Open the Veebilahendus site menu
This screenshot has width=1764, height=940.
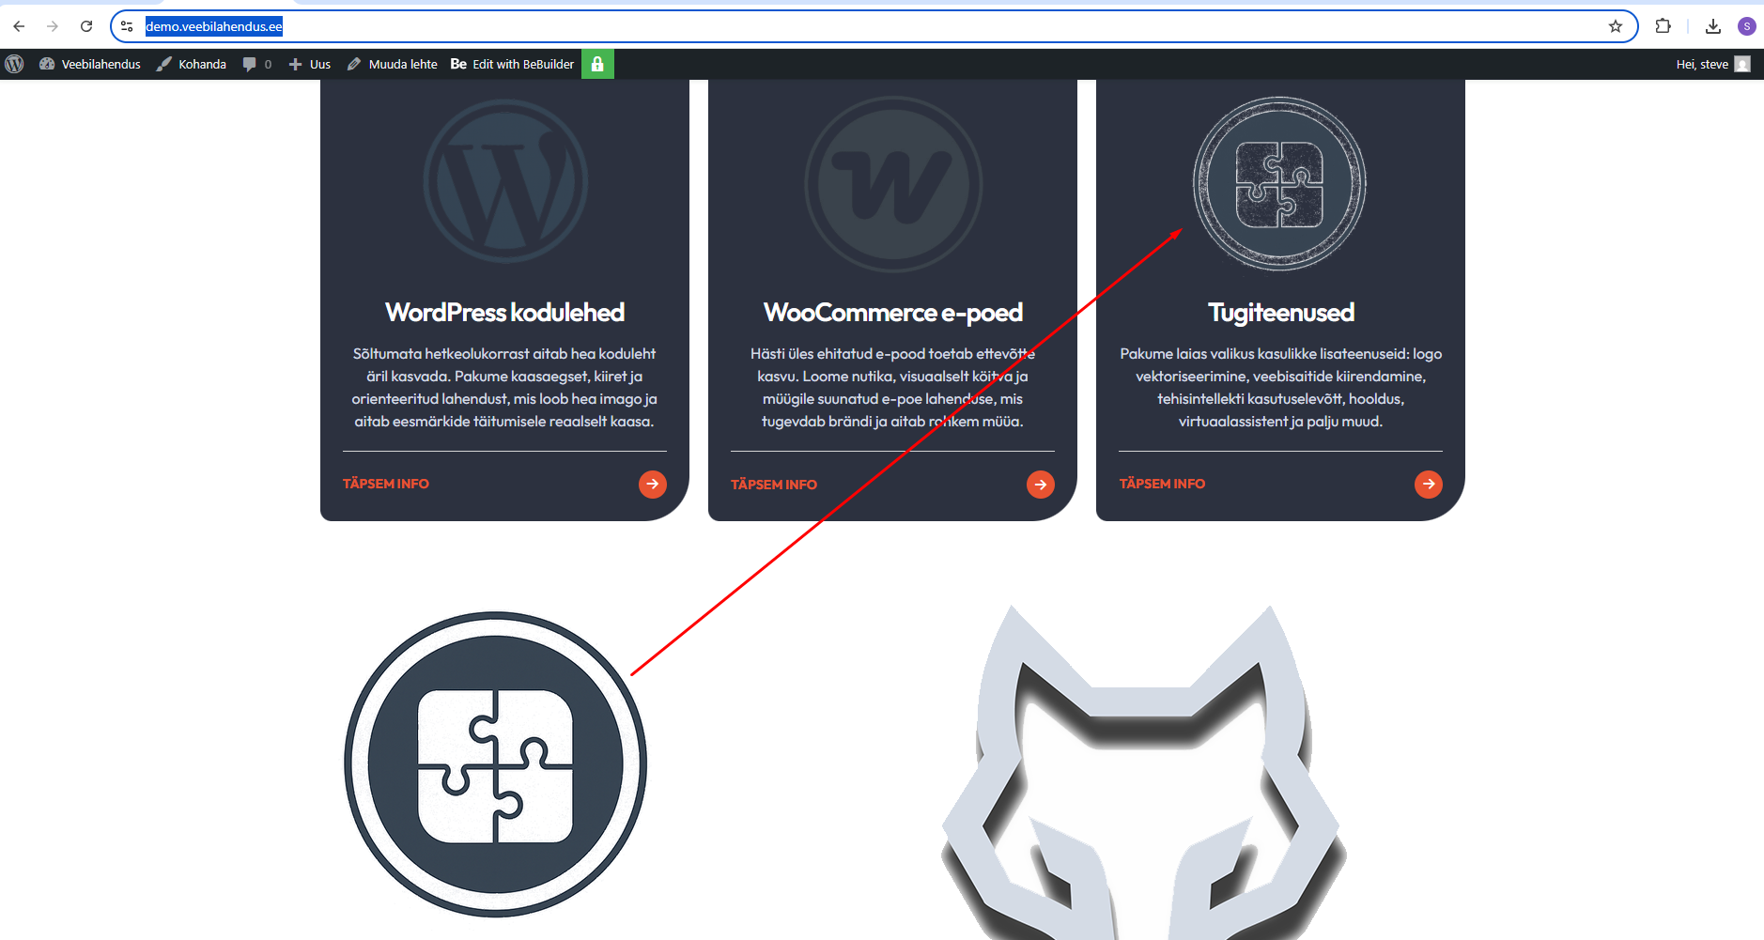tap(90, 64)
